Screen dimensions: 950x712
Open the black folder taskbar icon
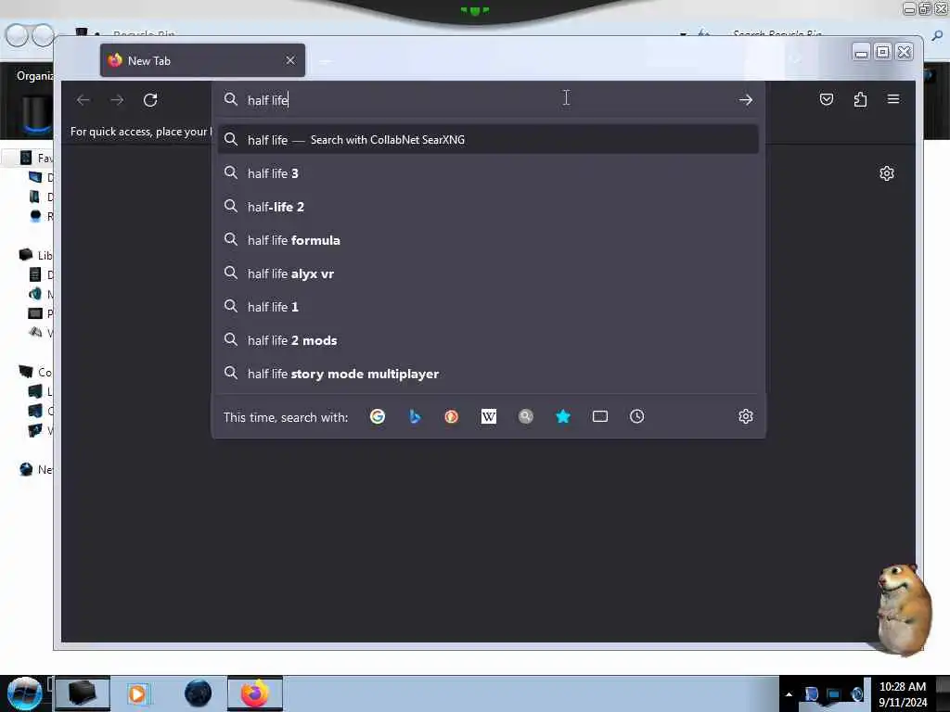83,693
